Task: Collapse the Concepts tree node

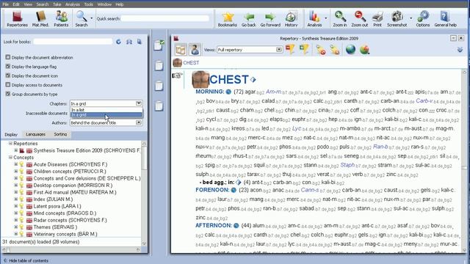Action: click(x=10, y=157)
